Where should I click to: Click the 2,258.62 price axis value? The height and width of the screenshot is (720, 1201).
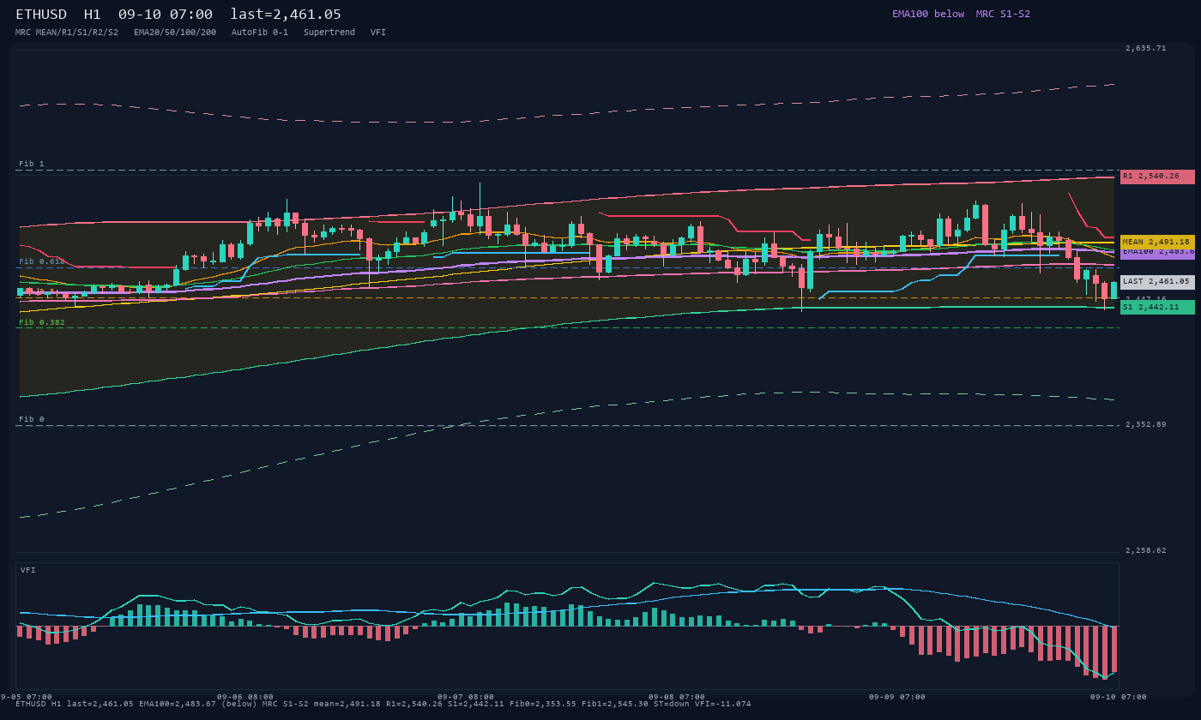tap(1146, 551)
